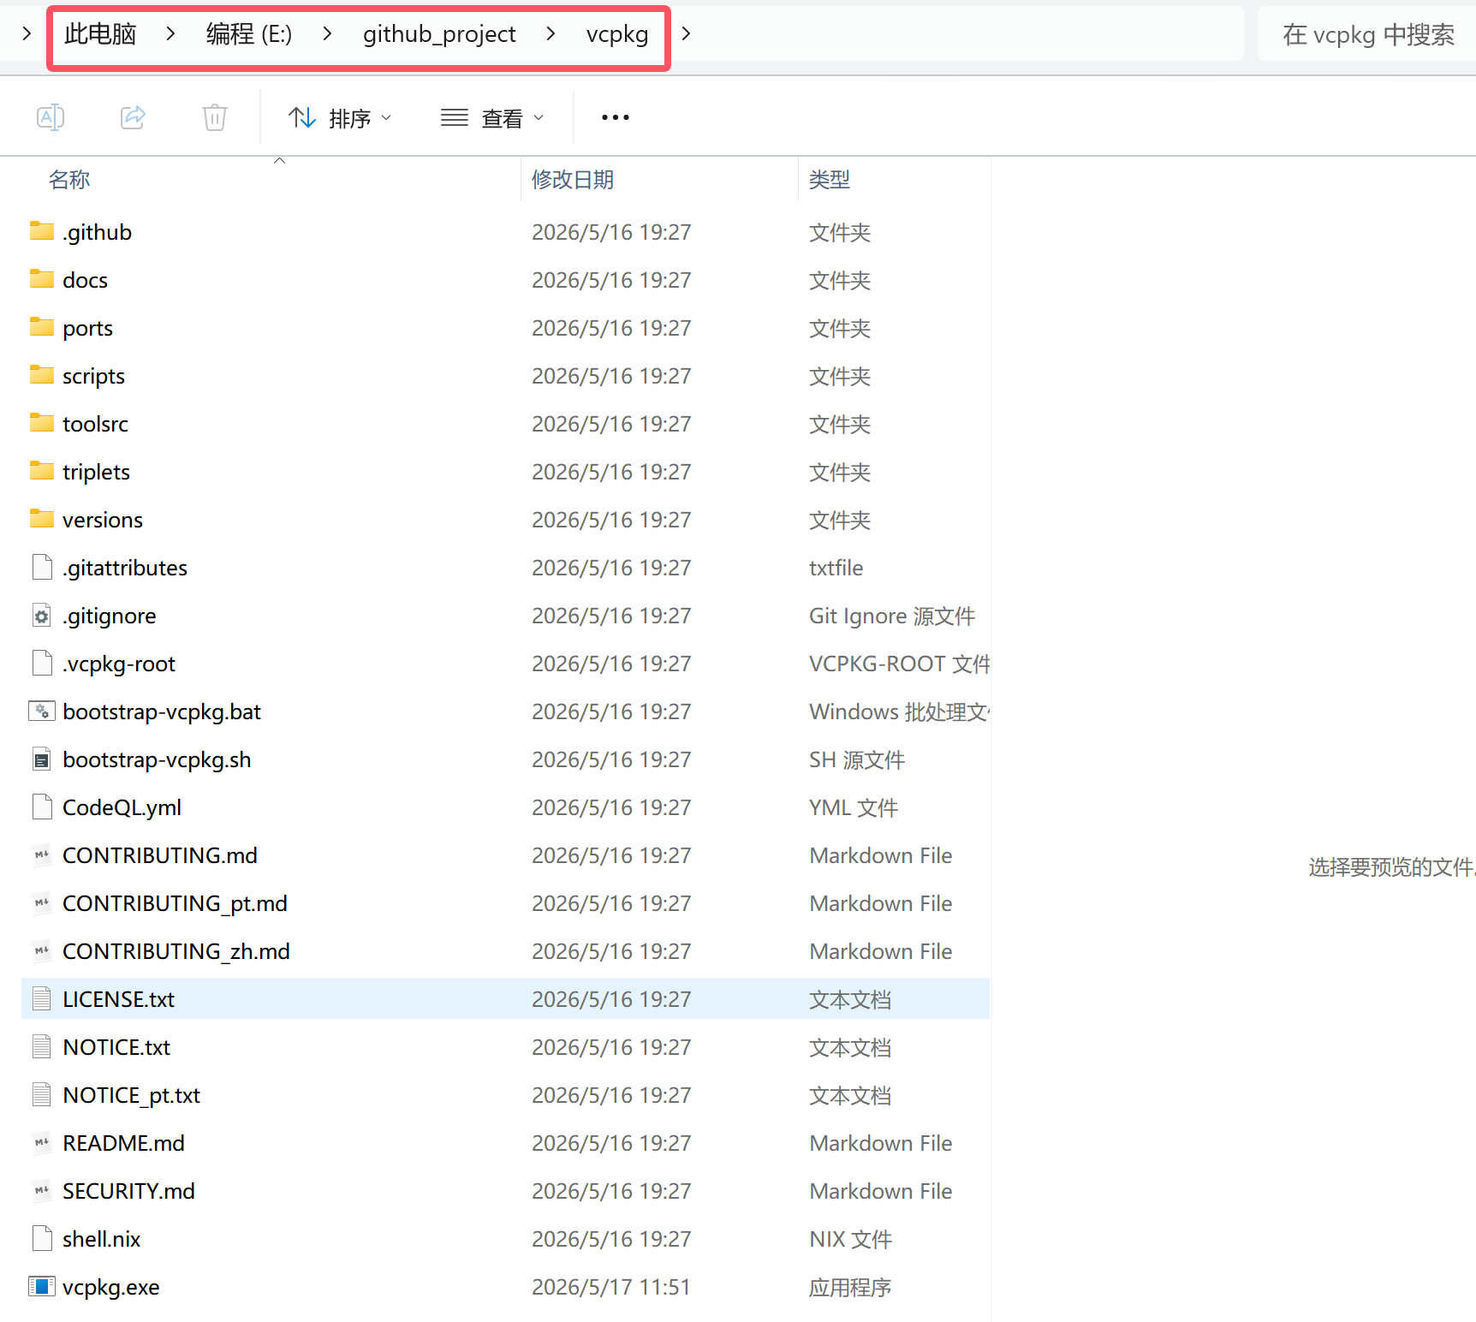Select the triplets folder icon

[42, 471]
